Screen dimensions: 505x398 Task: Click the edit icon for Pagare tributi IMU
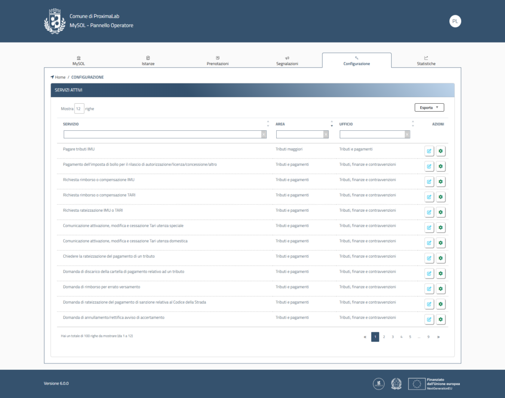click(x=429, y=151)
